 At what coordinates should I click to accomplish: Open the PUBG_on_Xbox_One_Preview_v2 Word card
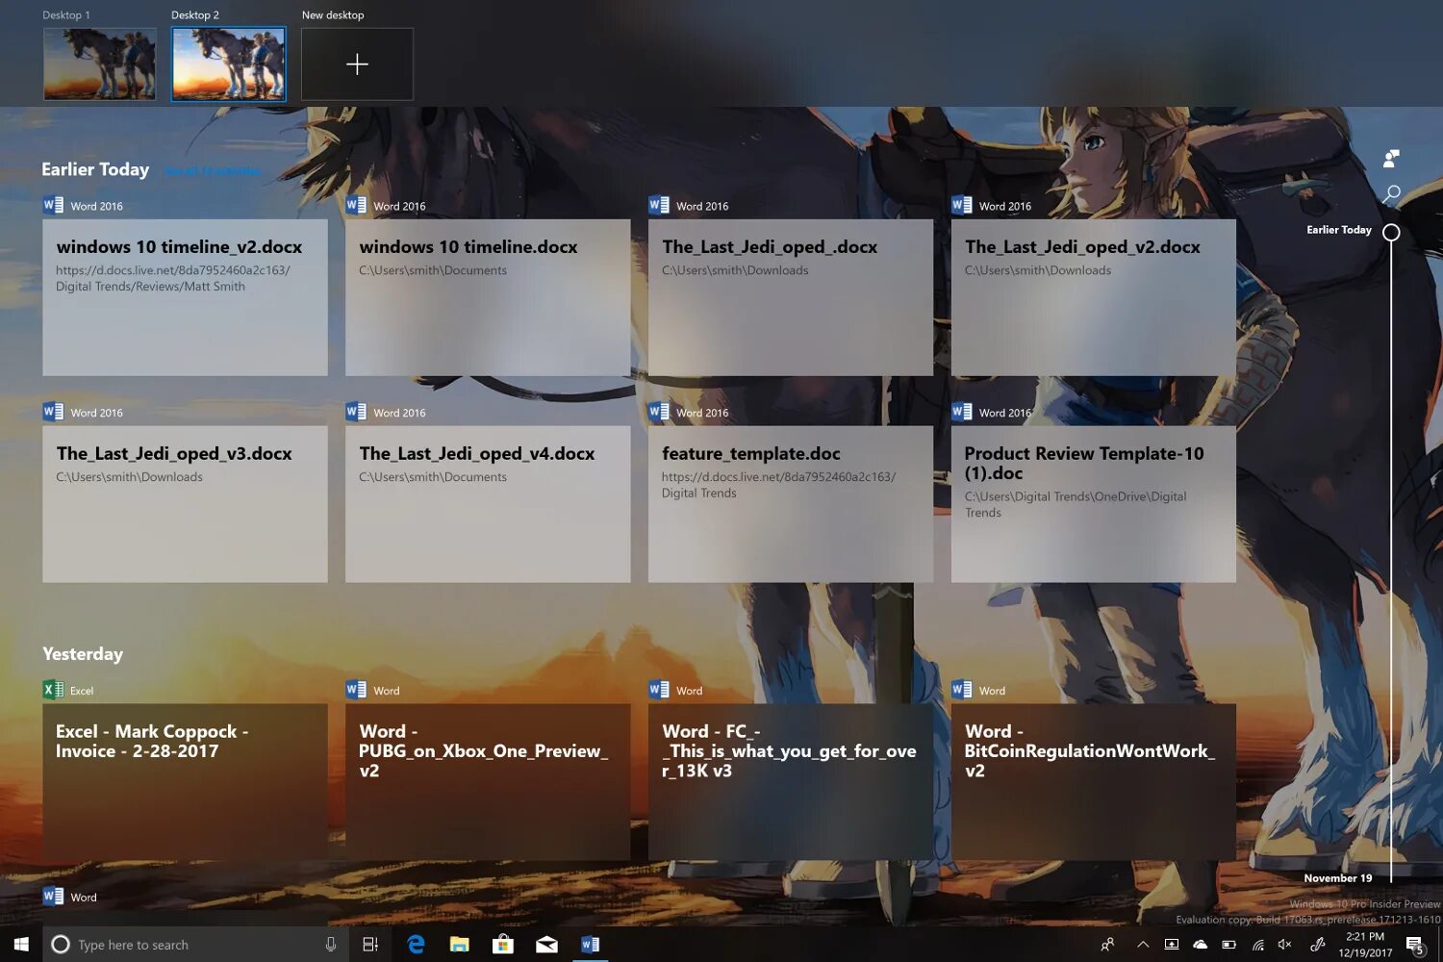click(x=488, y=782)
